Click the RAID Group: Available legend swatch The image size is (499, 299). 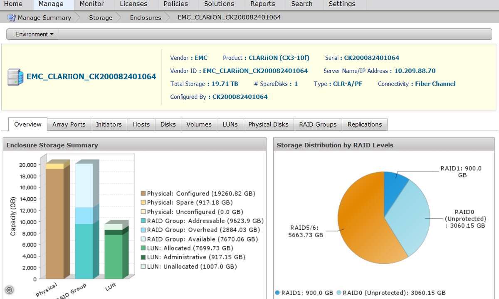[x=143, y=239]
